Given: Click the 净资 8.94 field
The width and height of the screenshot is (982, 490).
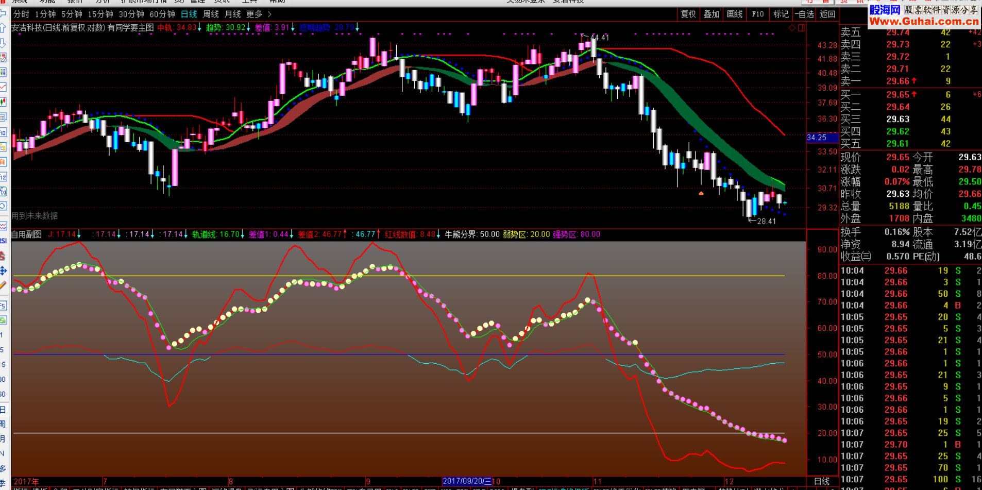Looking at the screenshot, I should pos(875,244).
